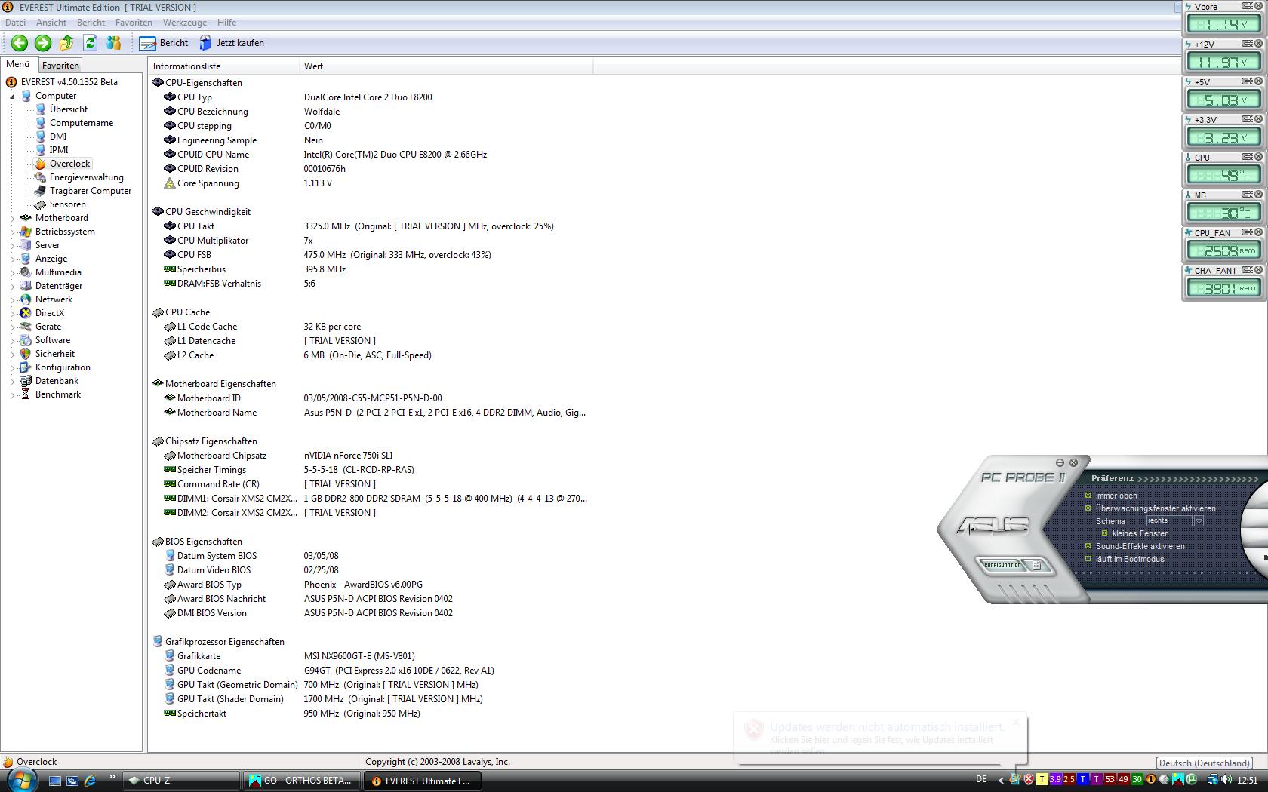This screenshot has height=792, width=1268.
Task: Toggle Sound-Effekte aktivieren checkbox
Action: coord(1088,546)
